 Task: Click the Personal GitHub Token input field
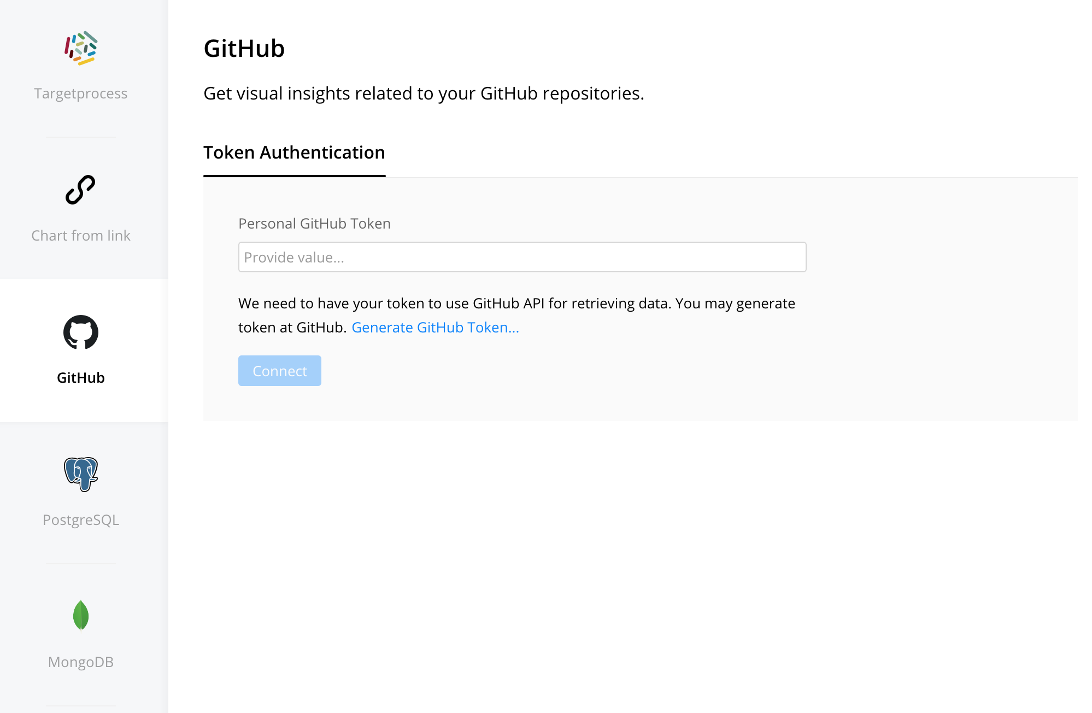pyautogui.click(x=522, y=256)
